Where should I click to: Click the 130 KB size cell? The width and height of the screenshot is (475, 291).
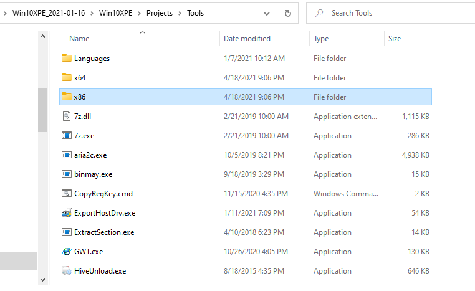tap(418, 252)
